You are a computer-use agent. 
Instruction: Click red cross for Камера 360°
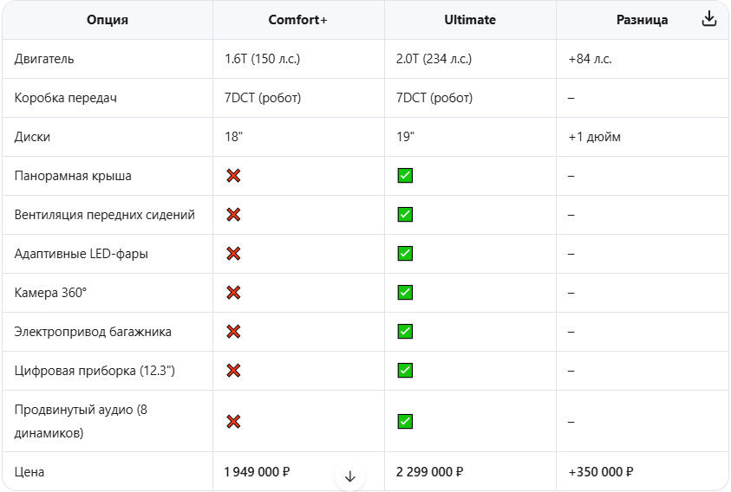233,293
